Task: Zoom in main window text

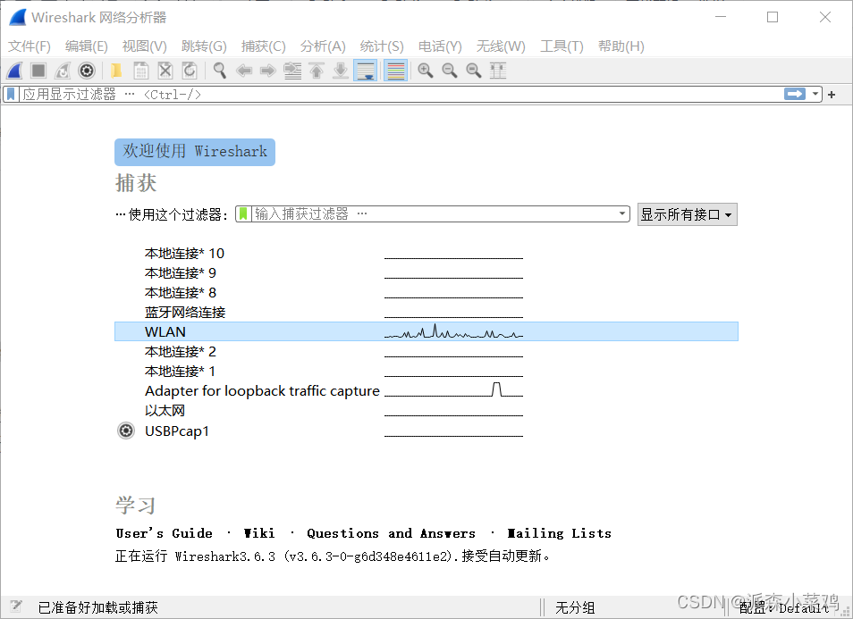Action: 426,71
